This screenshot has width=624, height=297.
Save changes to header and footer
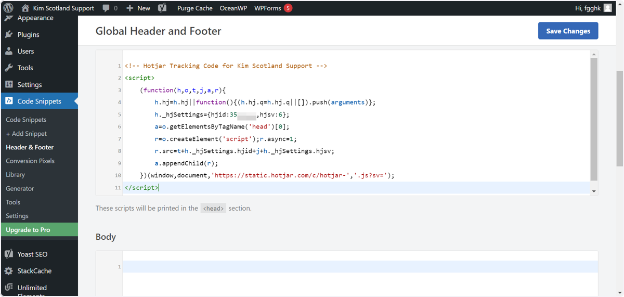tap(568, 31)
